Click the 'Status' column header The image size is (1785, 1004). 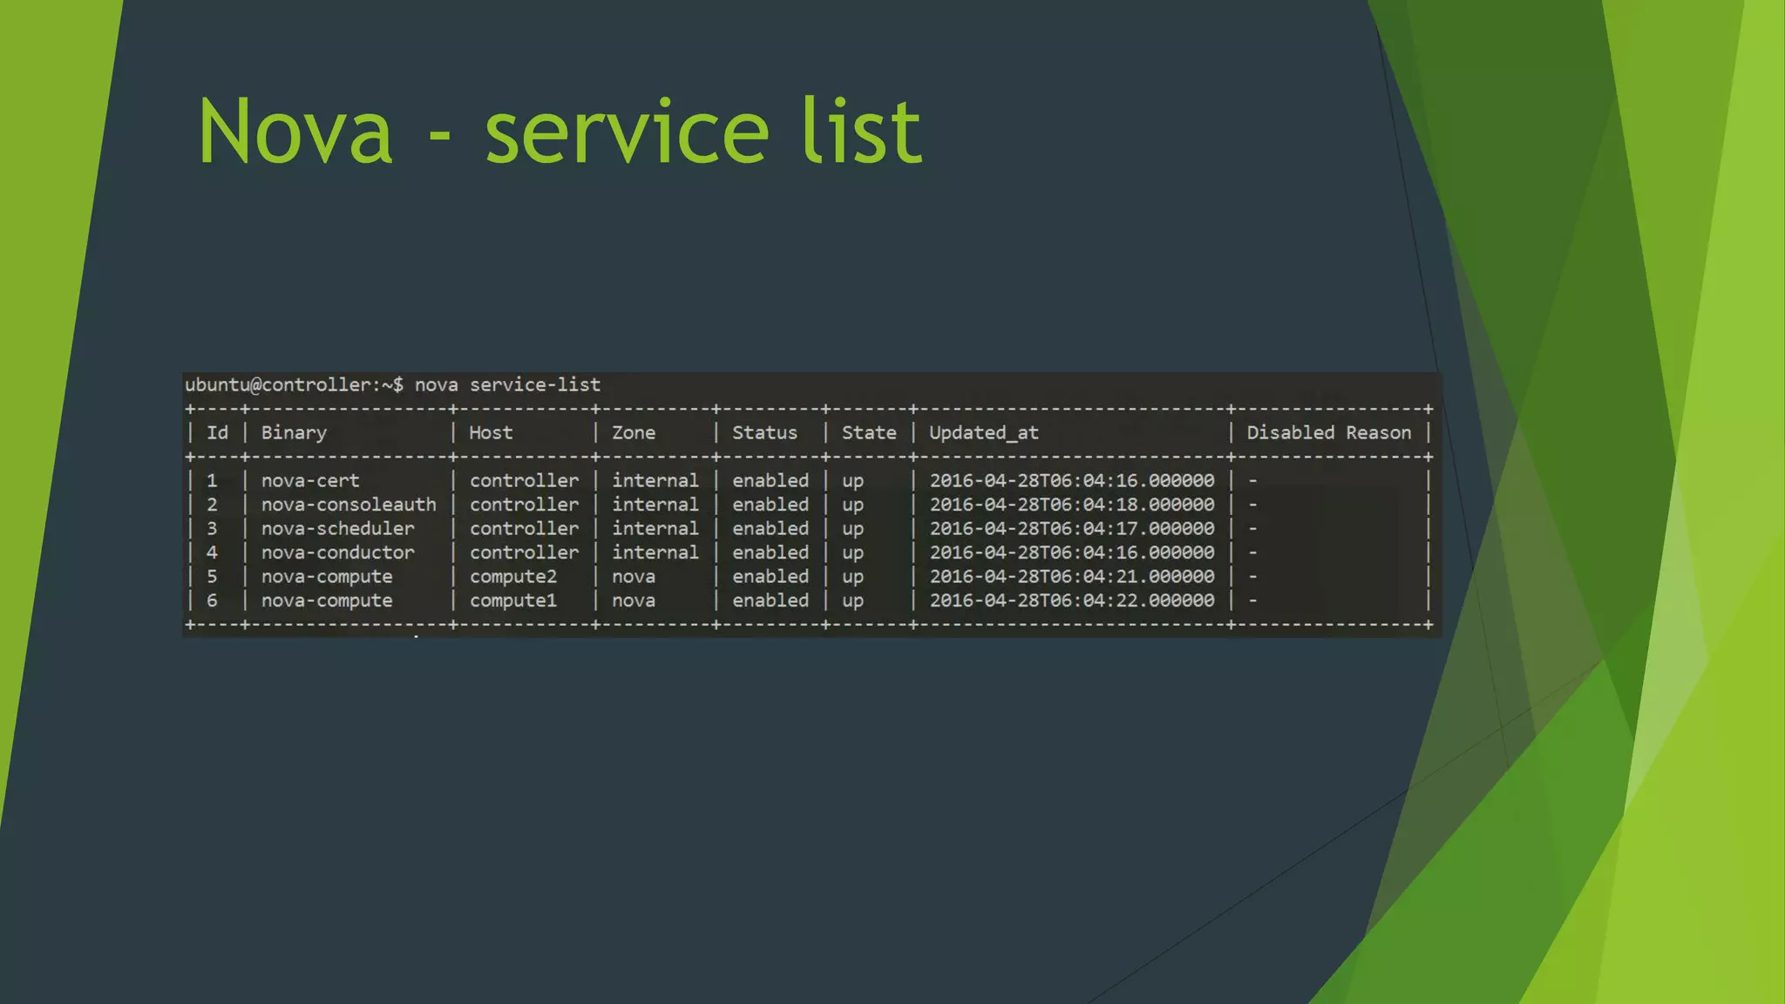pyautogui.click(x=764, y=432)
